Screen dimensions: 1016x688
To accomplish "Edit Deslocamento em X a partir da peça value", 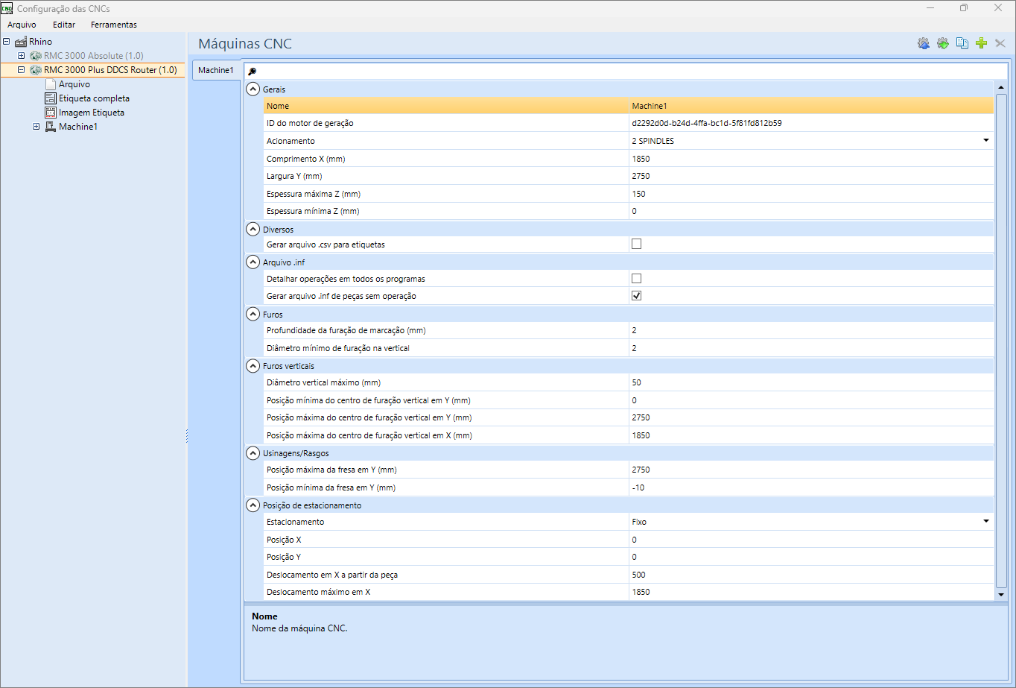I will 810,575.
